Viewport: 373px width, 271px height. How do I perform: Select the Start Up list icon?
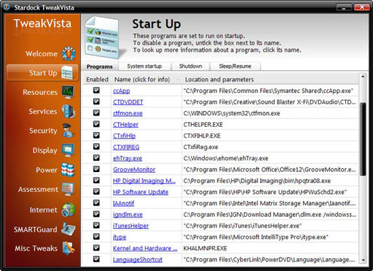click(x=67, y=72)
